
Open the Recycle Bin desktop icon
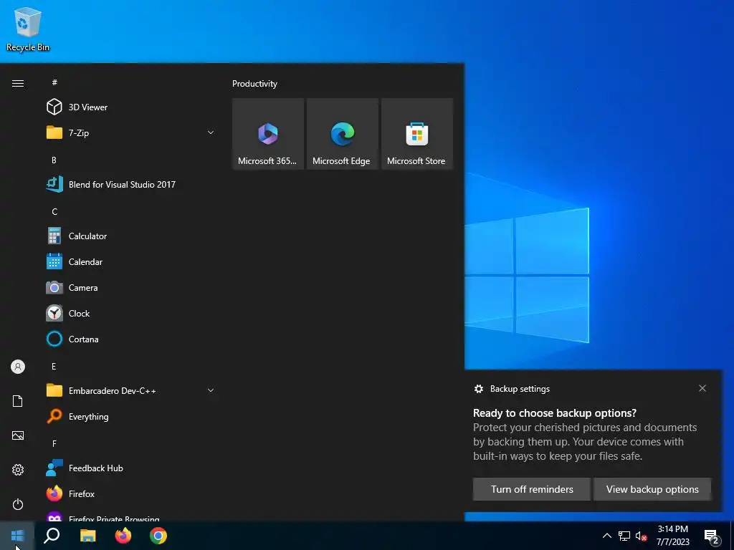pos(28,29)
